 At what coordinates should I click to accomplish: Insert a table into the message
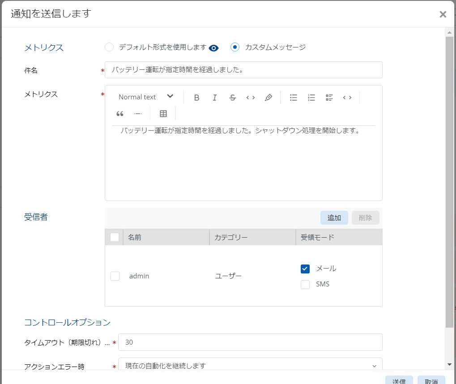pyautogui.click(x=163, y=114)
